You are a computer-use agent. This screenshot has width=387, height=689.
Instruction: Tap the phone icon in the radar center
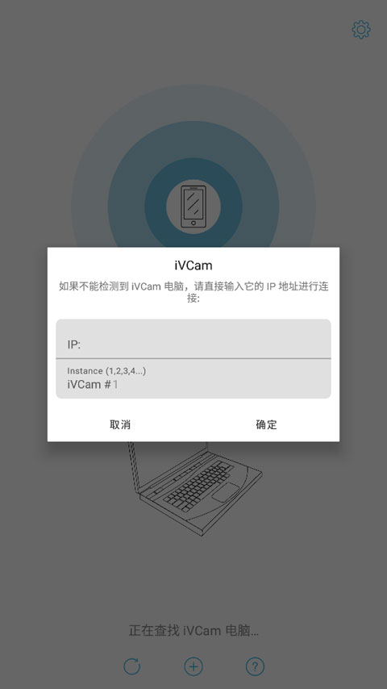pyautogui.click(x=193, y=206)
